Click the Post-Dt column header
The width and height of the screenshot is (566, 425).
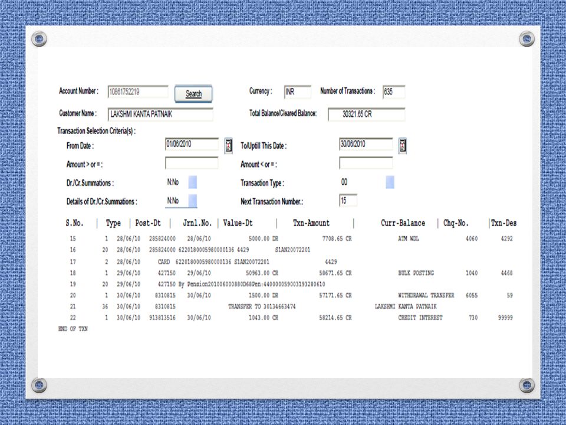pyautogui.click(x=148, y=223)
